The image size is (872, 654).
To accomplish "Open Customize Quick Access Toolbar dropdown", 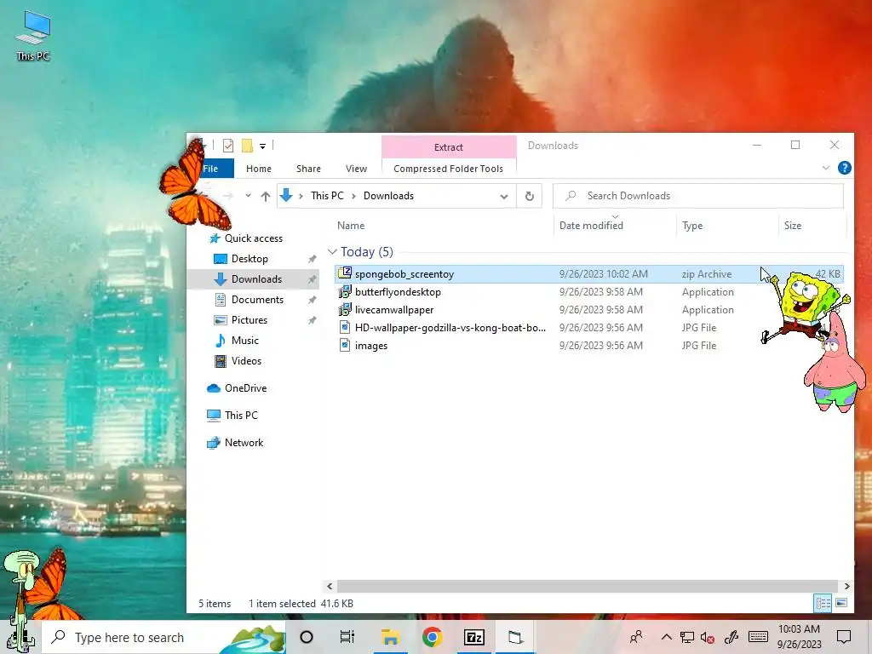I will click(x=262, y=146).
